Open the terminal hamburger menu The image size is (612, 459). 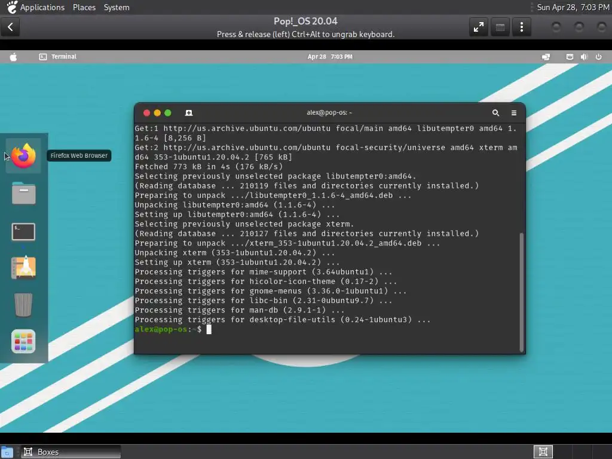point(514,113)
